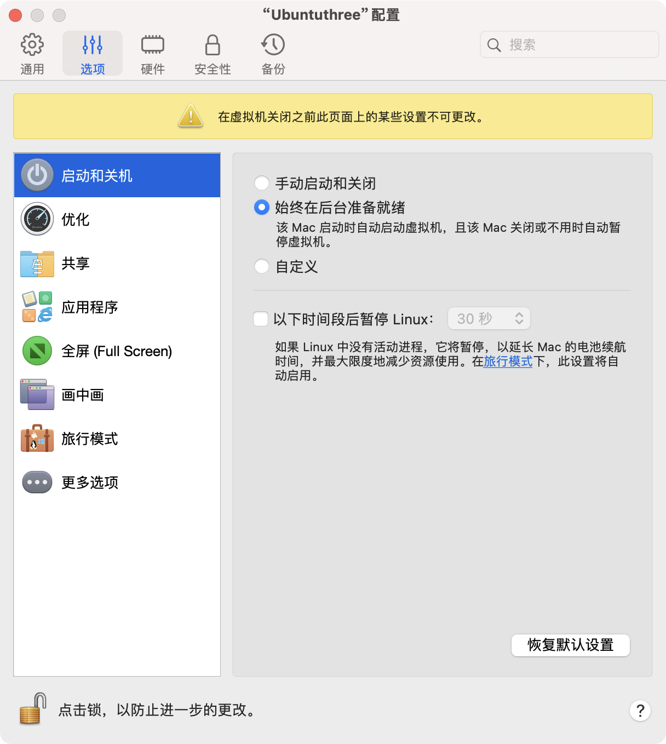Choose 优化 label in sidebar
The height and width of the screenshot is (744, 666).
click(x=76, y=220)
